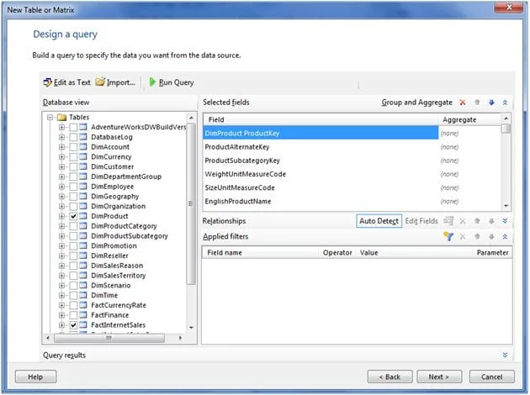Screen dimensions: 530x395
Task: Check the AdventureWorksDWBuildVersion table checkbox
Action: pos(73,127)
